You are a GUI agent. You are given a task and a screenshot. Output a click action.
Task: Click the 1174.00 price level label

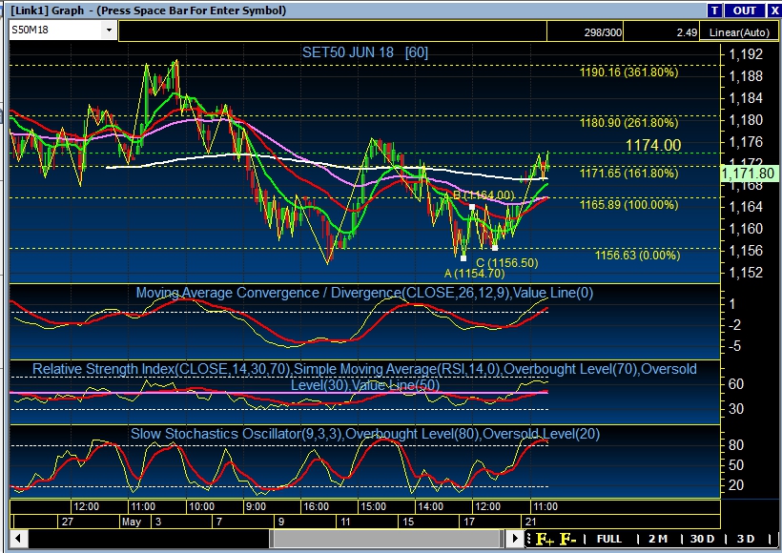click(653, 145)
